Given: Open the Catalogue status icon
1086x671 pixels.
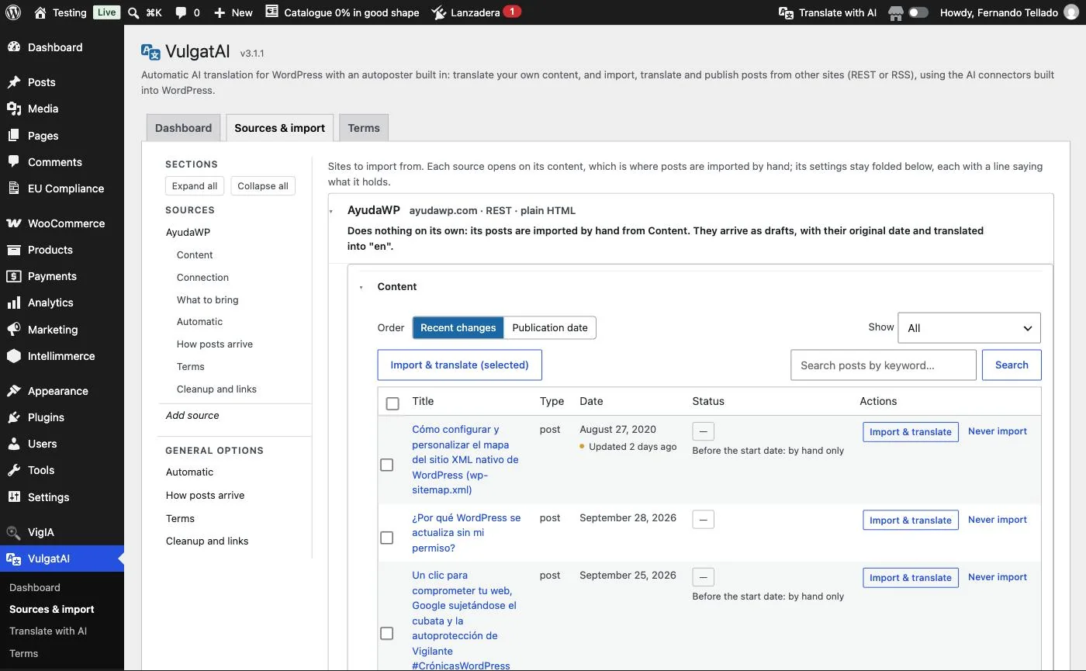Looking at the screenshot, I should (271, 12).
